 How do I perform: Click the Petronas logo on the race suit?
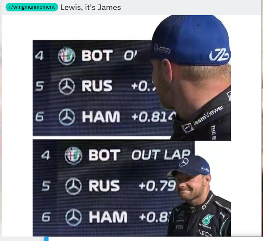(x=207, y=220)
